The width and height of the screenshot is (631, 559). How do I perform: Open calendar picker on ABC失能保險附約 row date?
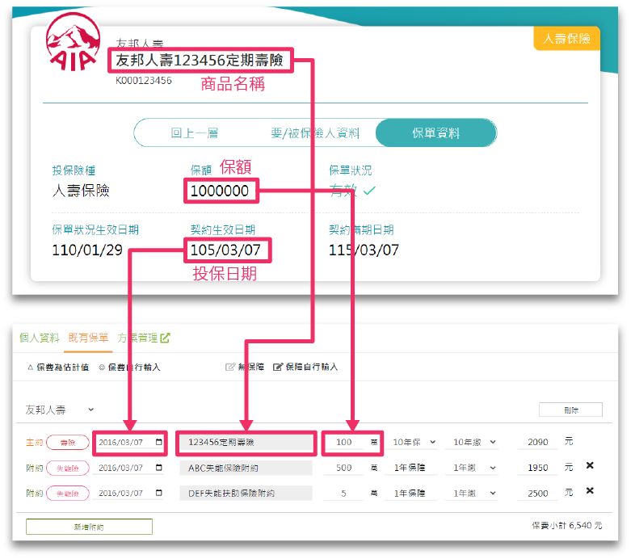click(159, 467)
